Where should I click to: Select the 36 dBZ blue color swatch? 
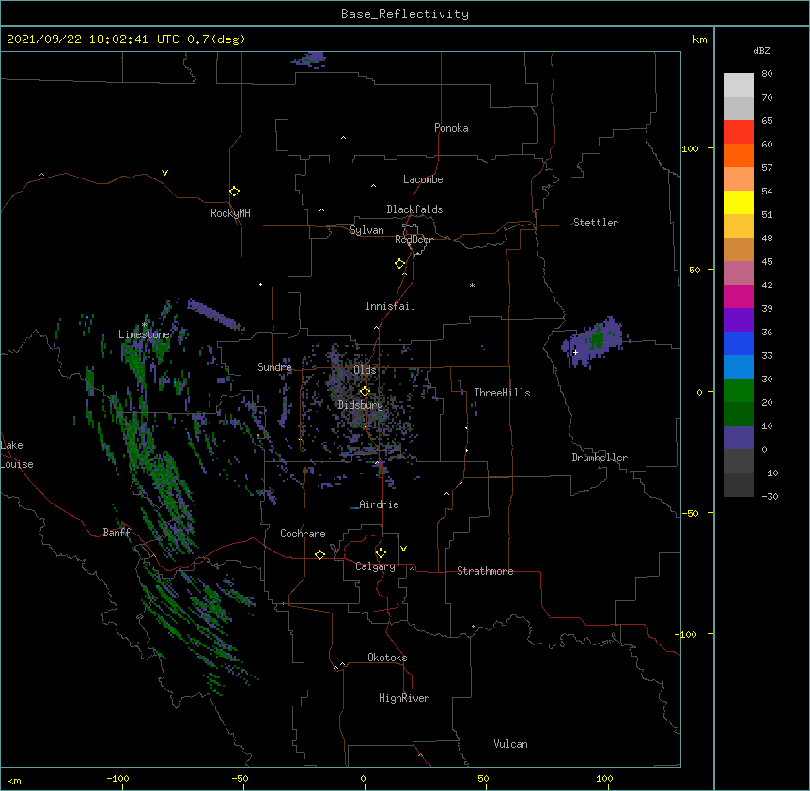pos(739,343)
